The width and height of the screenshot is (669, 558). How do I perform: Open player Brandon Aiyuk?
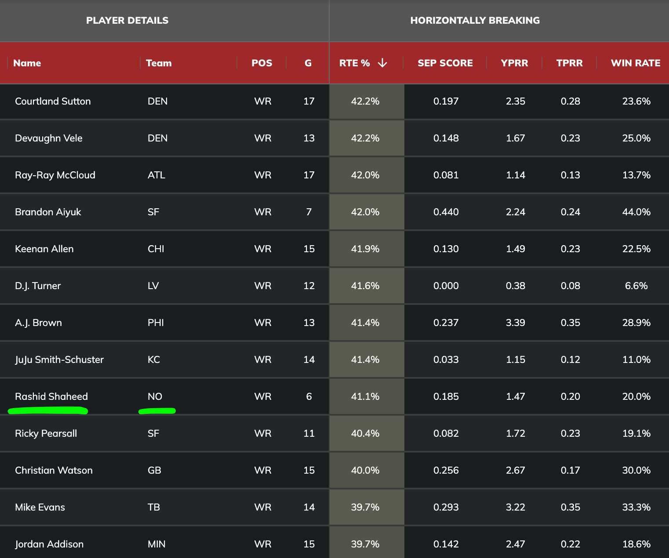click(x=48, y=212)
